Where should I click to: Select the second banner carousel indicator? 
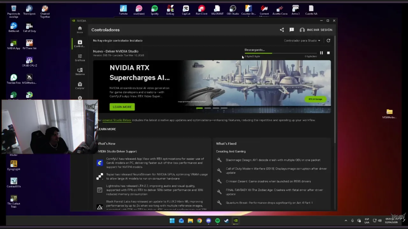(208, 108)
